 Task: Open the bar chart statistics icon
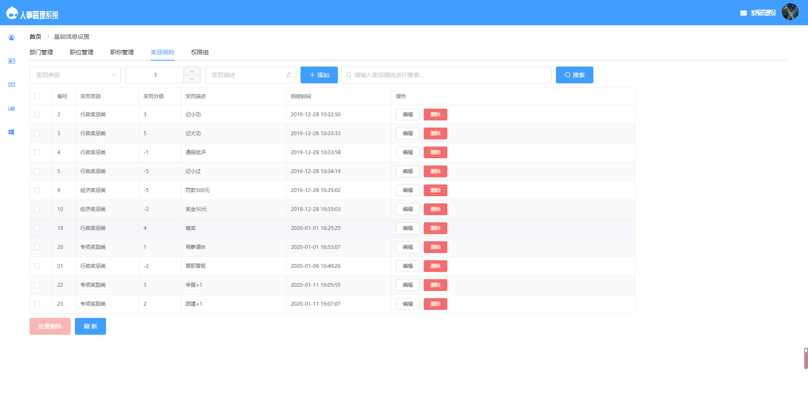11,108
